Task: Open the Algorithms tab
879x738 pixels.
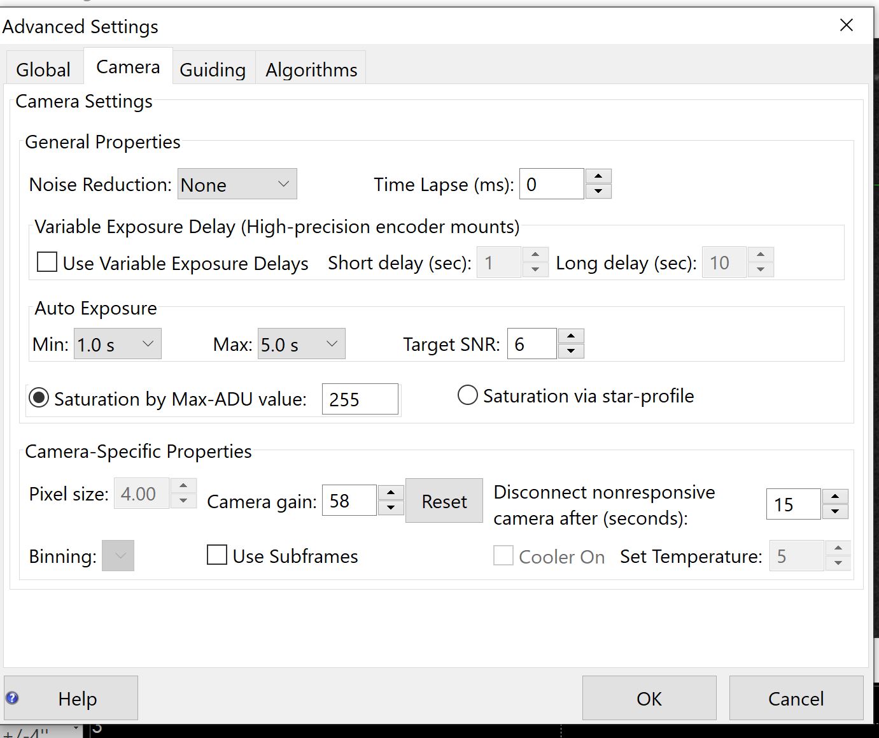Action: 311,69
